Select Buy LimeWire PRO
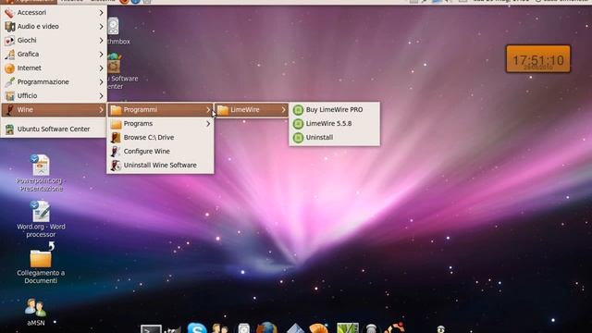Screen dimensions: 592x333 click(x=335, y=110)
